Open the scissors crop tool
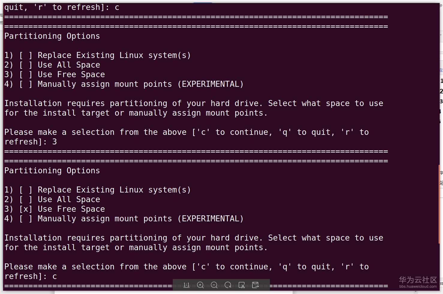Image resolution: width=443 pixels, height=294 pixels. [241, 285]
